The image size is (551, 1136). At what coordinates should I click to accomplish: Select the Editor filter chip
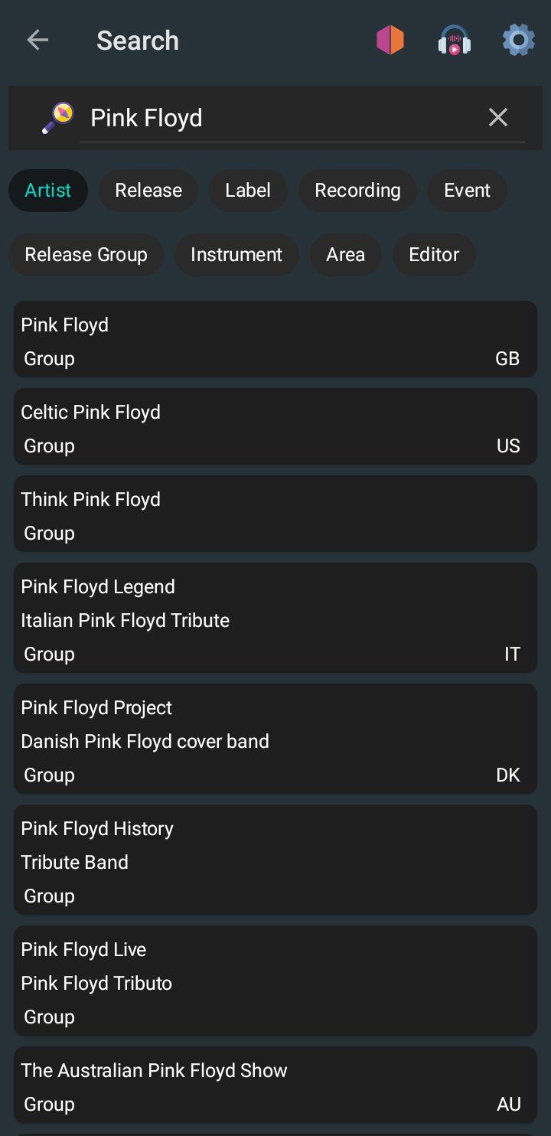[x=434, y=255]
